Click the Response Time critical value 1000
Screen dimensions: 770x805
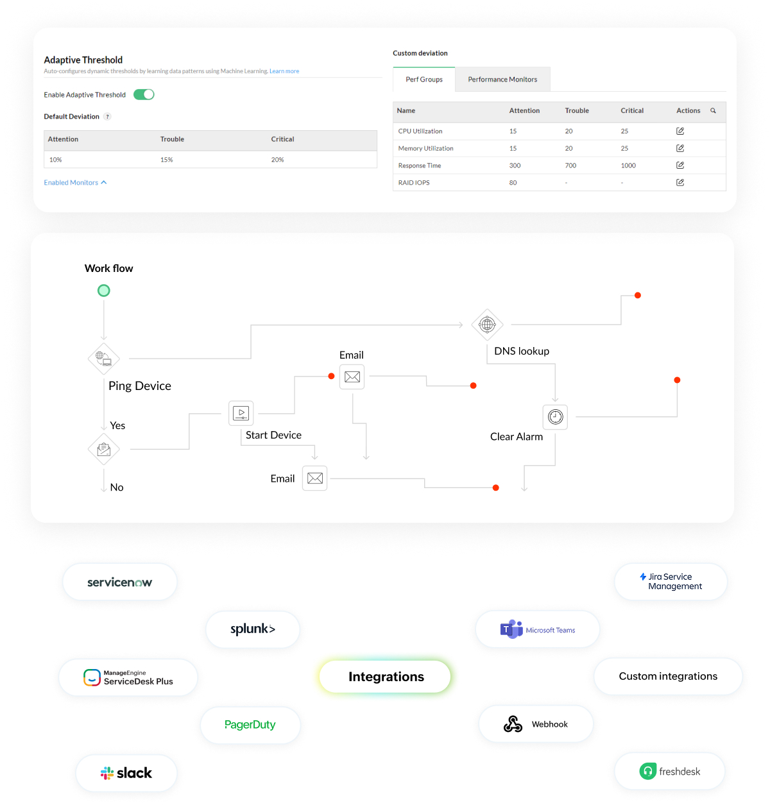[628, 165]
